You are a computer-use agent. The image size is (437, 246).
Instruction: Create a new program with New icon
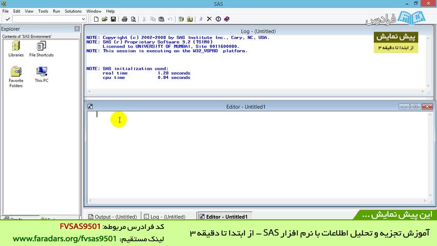pyautogui.click(x=96, y=19)
